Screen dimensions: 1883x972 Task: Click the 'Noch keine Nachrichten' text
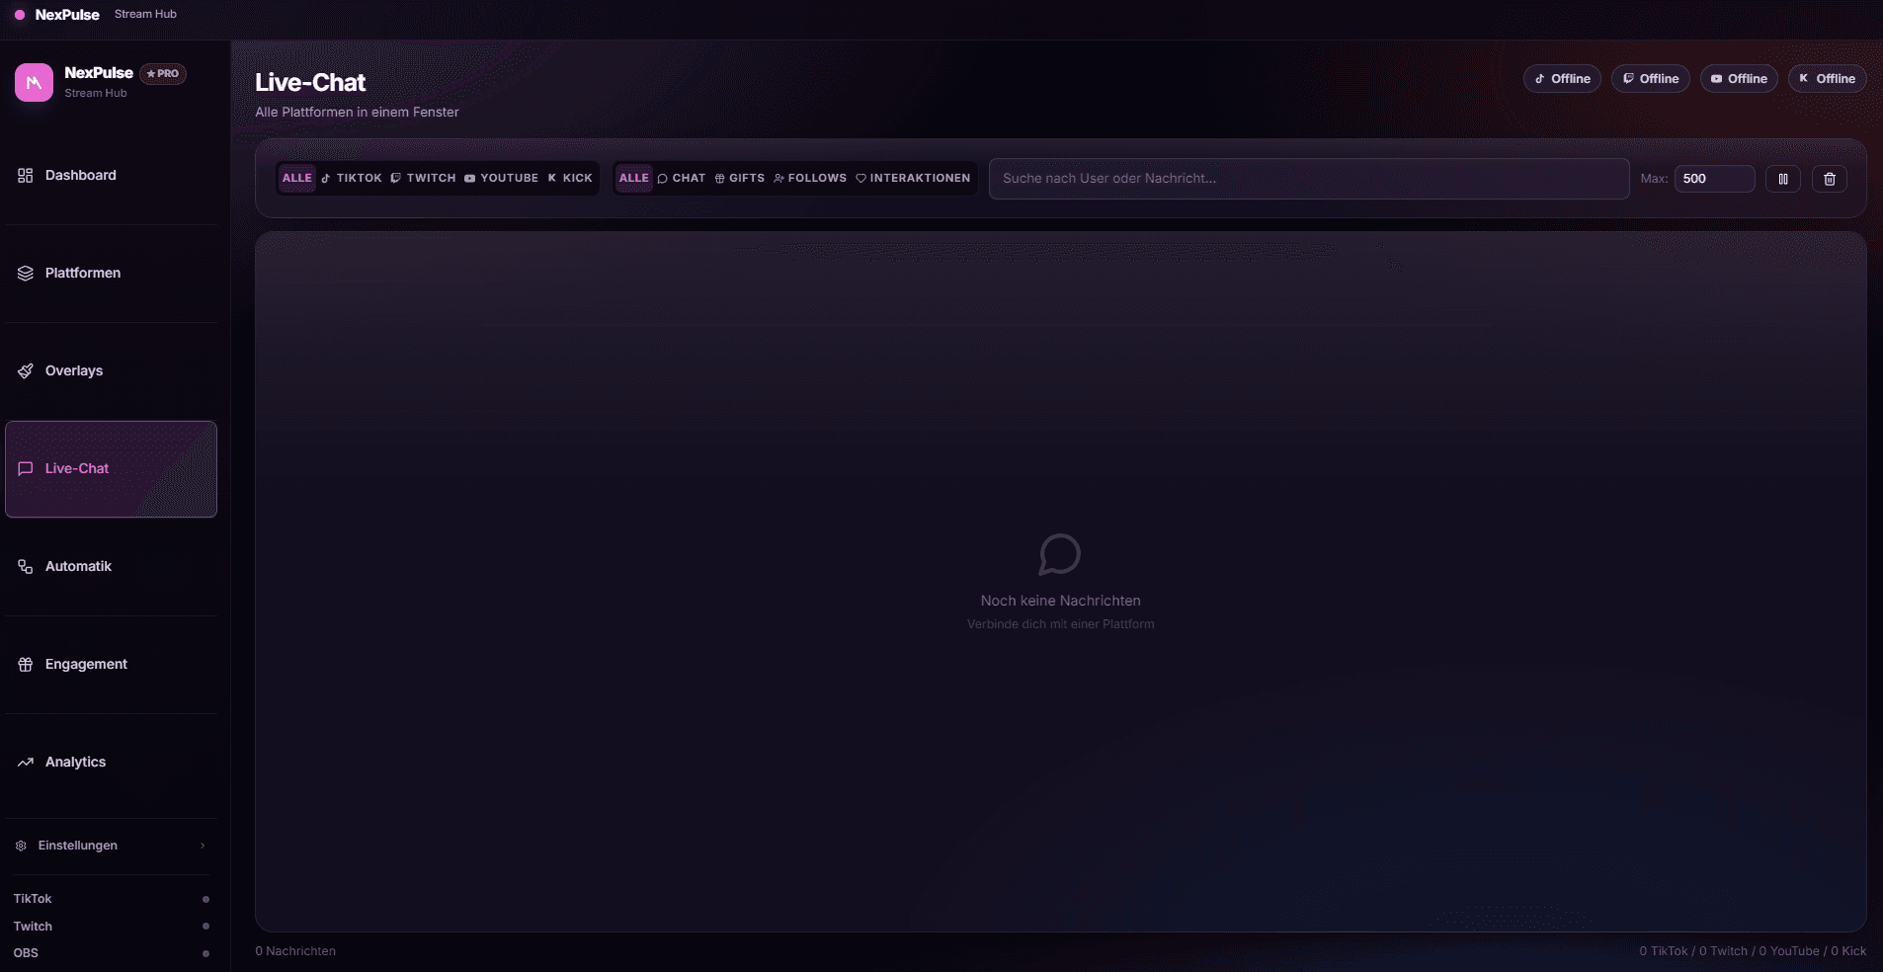pyautogui.click(x=1060, y=601)
